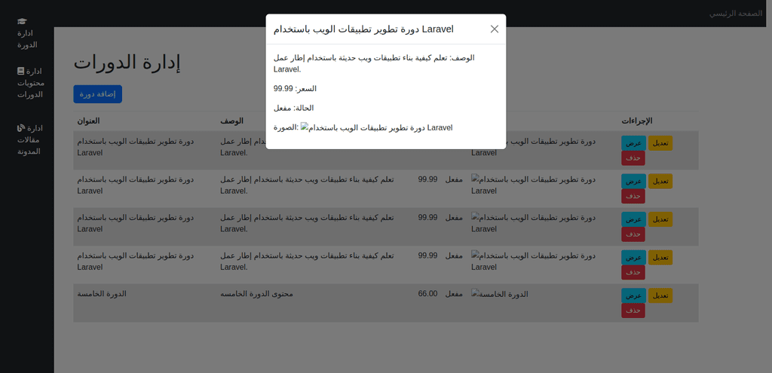The height and width of the screenshot is (373, 772).
Task: Click the الوصف column header
Action: pos(231,121)
